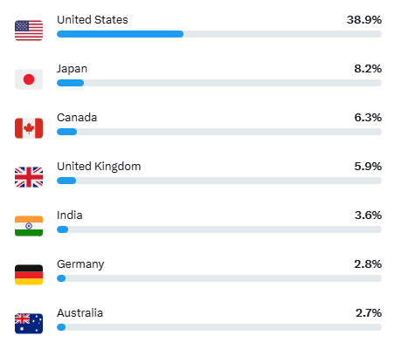Click the Canada flag icon

[29, 128]
